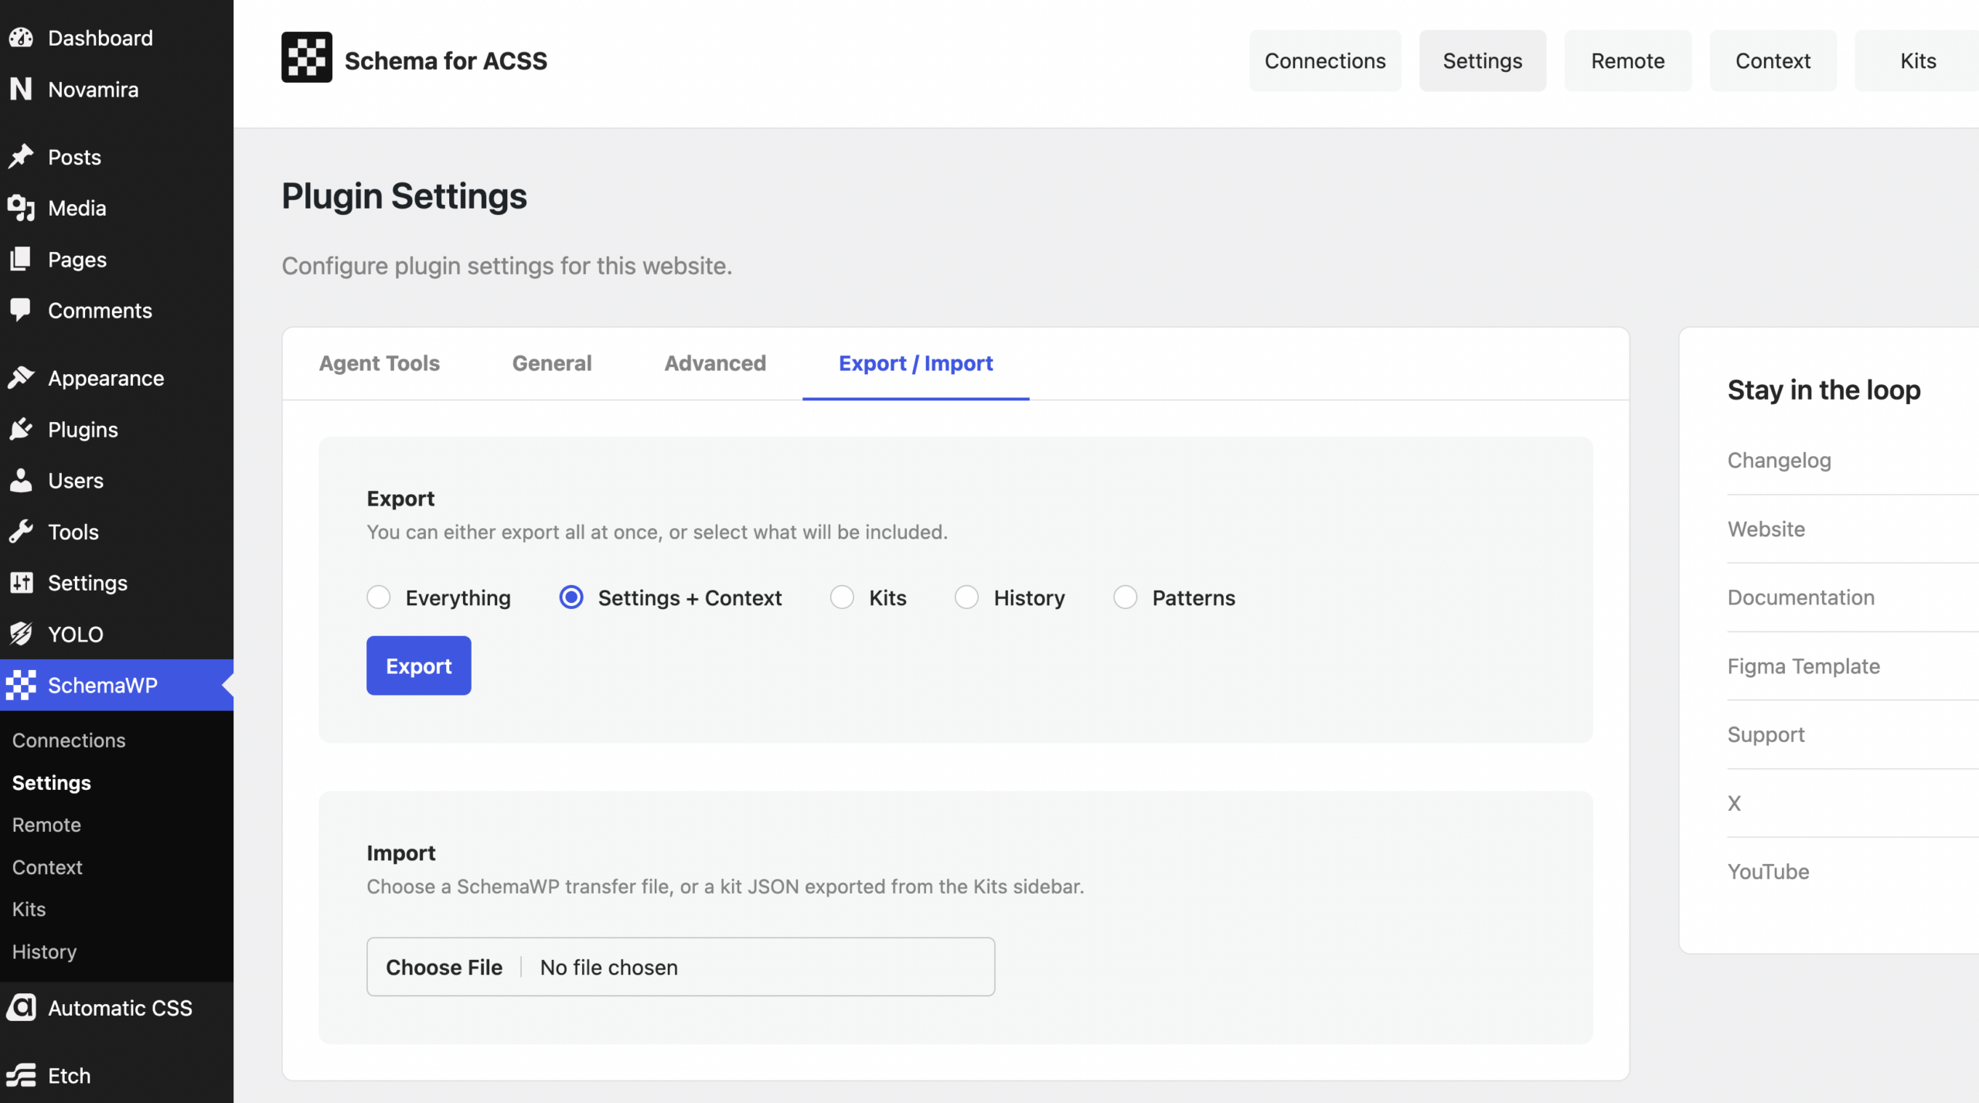Click the Settings sliders icon in sidebar
This screenshot has width=1979, height=1103.
pos(21,582)
